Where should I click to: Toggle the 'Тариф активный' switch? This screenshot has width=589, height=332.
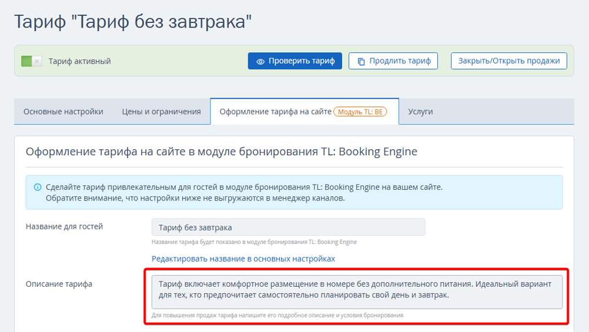[32, 61]
